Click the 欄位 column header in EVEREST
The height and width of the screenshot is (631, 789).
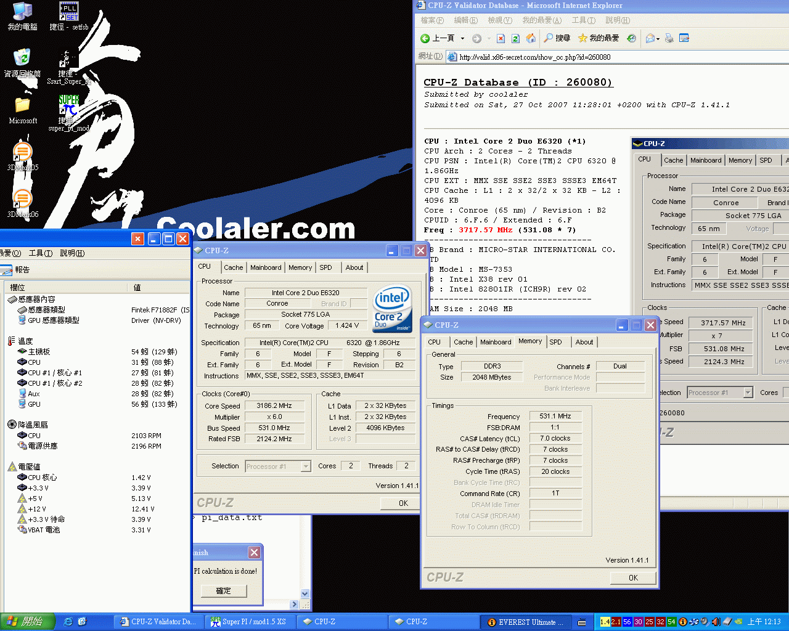tap(65, 288)
